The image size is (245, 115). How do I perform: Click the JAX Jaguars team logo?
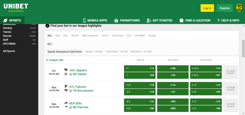click(66, 70)
